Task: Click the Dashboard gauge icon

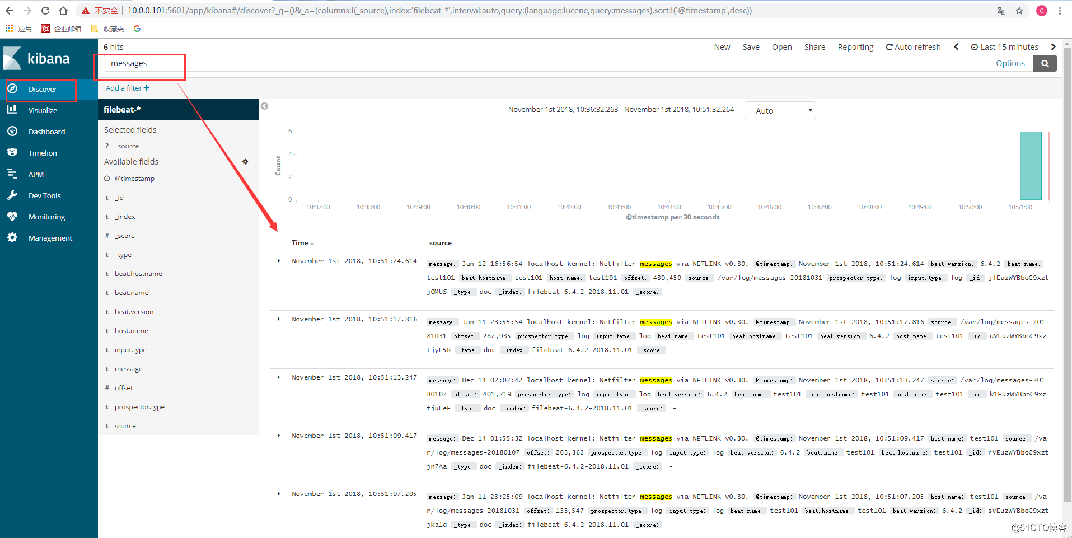Action: click(12, 131)
